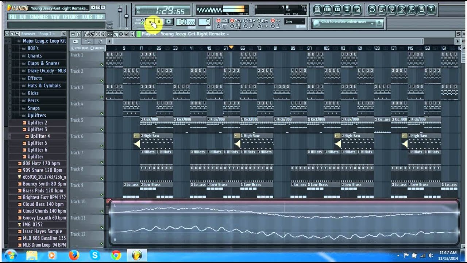Select Pattern mode radio button
467x263 pixels.
[x=142, y=20]
